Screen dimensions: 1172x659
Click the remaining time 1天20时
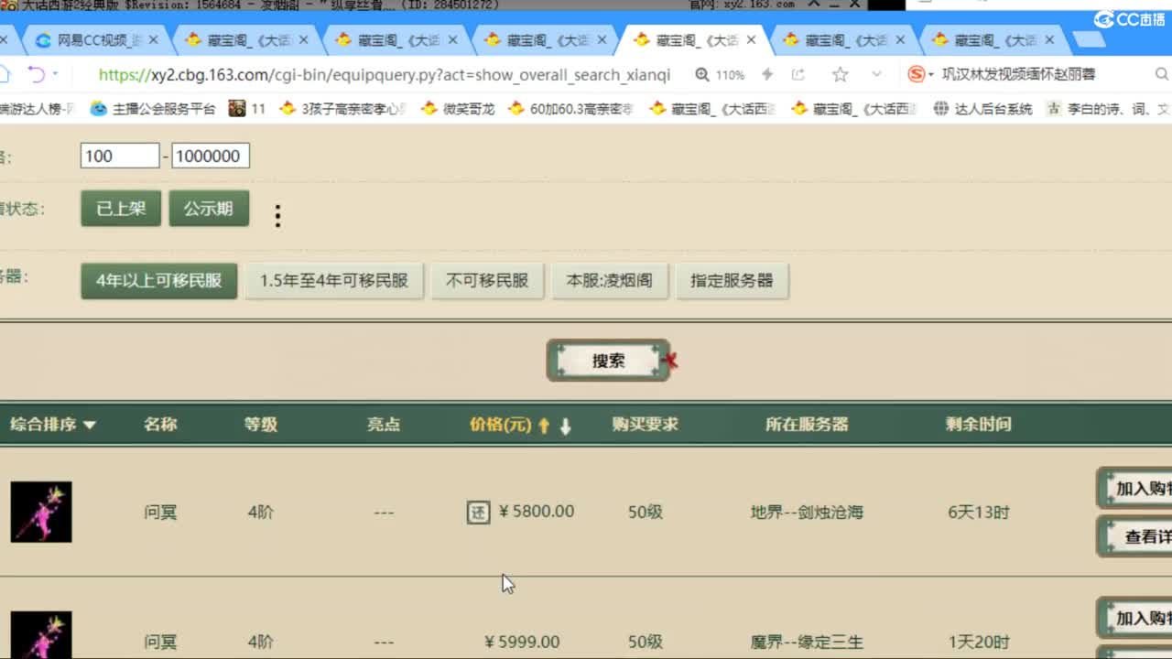(979, 643)
